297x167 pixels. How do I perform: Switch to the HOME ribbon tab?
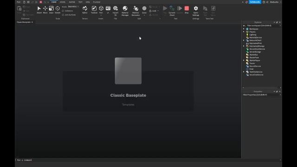pos(54,2)
